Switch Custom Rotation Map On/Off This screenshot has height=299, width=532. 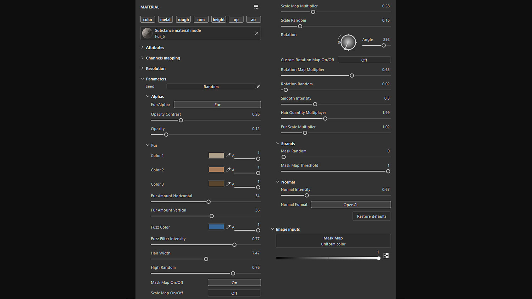(364, 60)
